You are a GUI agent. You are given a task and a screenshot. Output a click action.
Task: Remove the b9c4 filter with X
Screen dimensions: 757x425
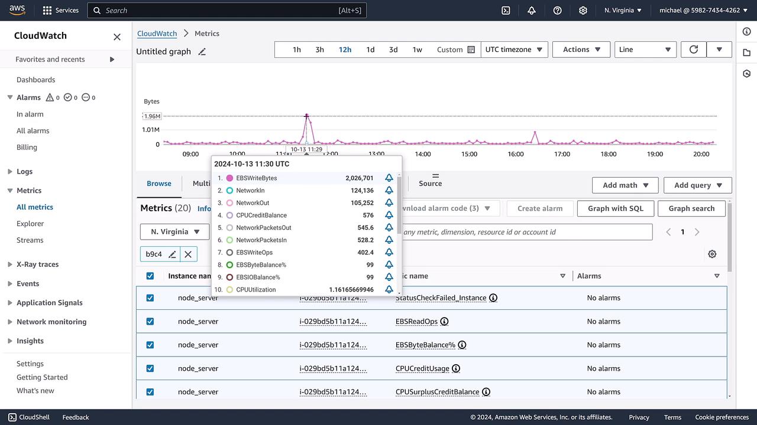188,254
